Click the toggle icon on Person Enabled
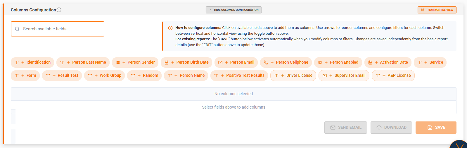Viewport: 467px width, 148px height. point(320,62)
